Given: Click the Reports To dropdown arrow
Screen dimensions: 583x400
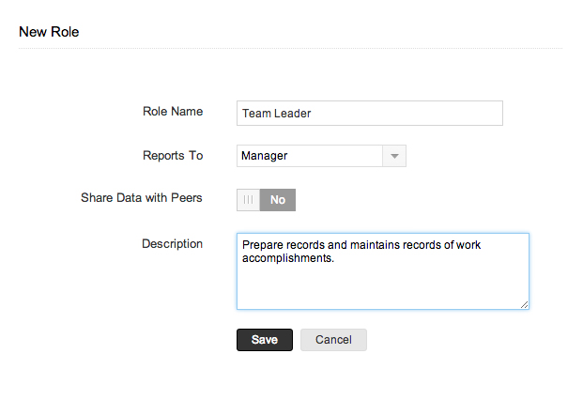Looking at the screenshot, I should tap(394, 157).
